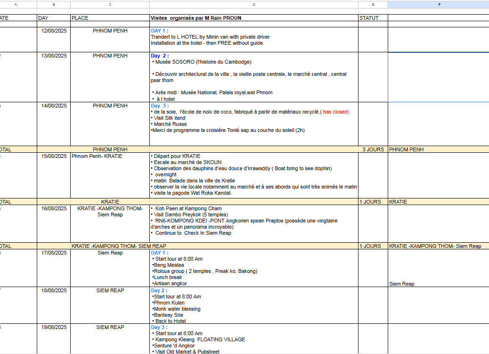Click the STATUT header cell
This screenshot has height=354, width=489.
(x=373, y=18)
